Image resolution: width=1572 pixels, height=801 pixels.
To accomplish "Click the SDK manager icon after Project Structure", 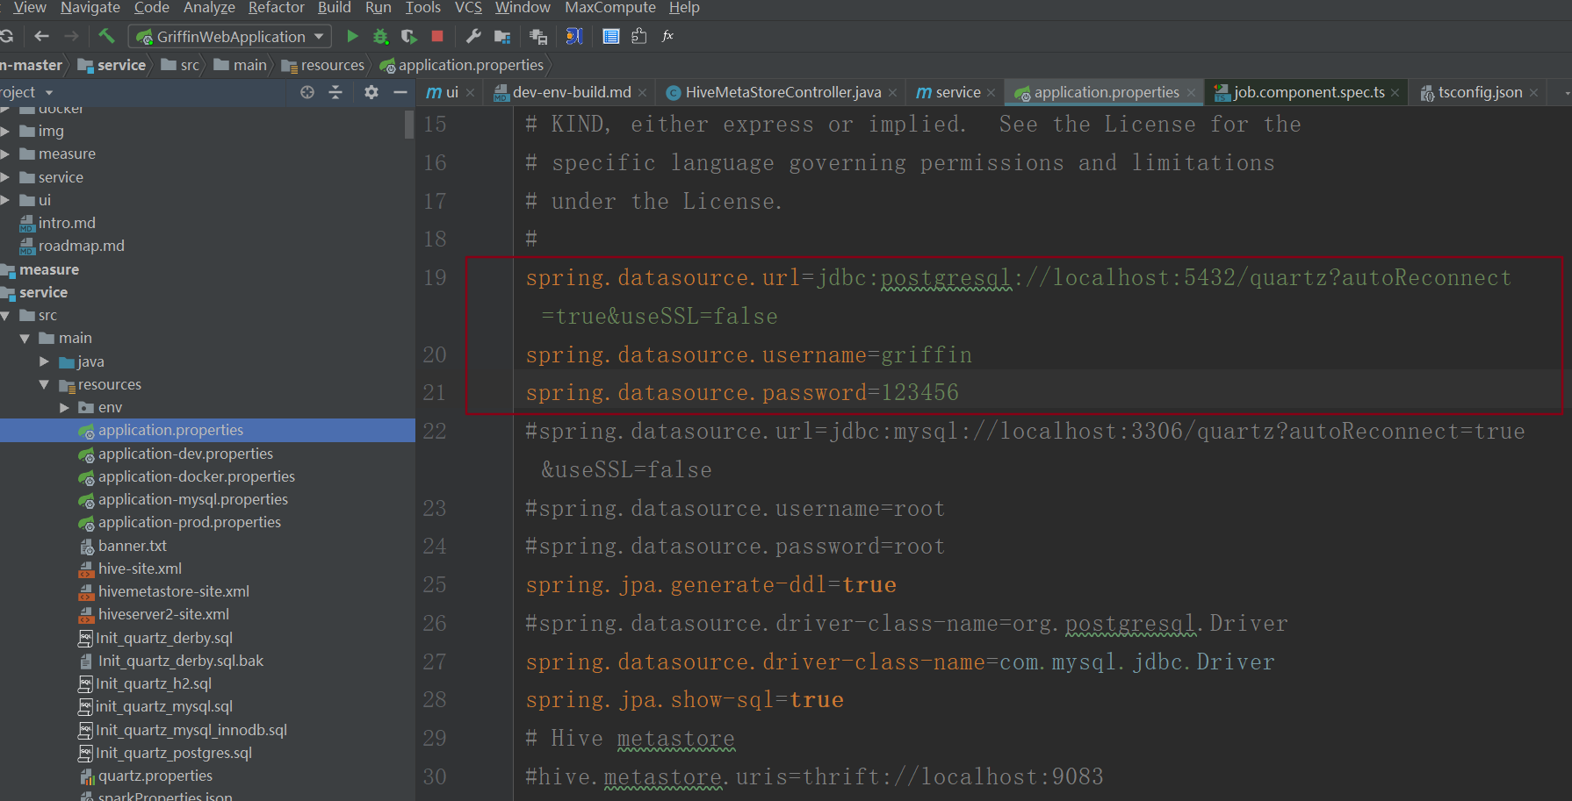I will [x=538, y=36].
